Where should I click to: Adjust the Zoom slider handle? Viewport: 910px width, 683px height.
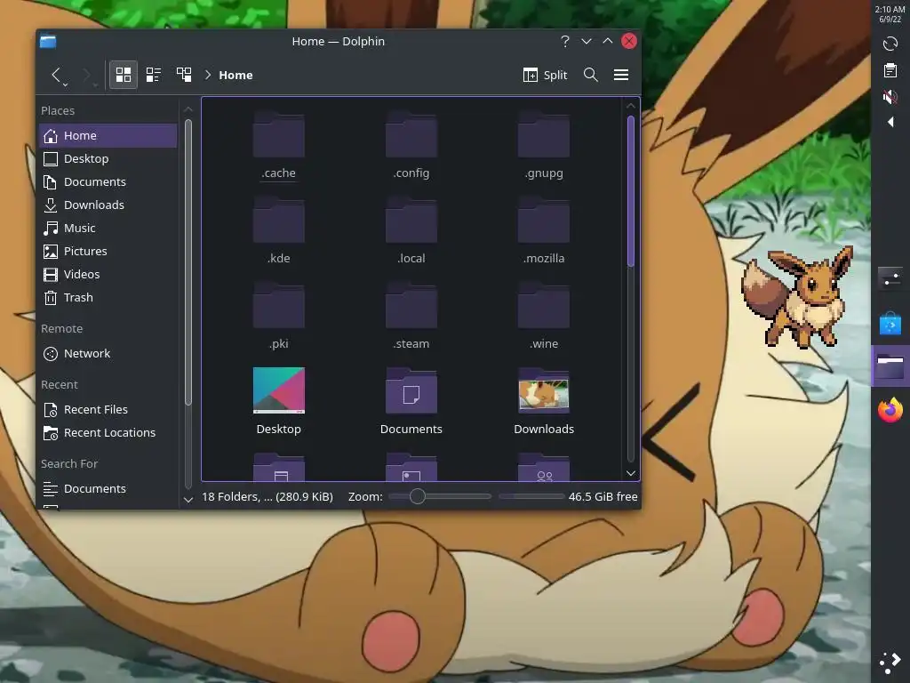pyautogui.click(x=418, y=496)
